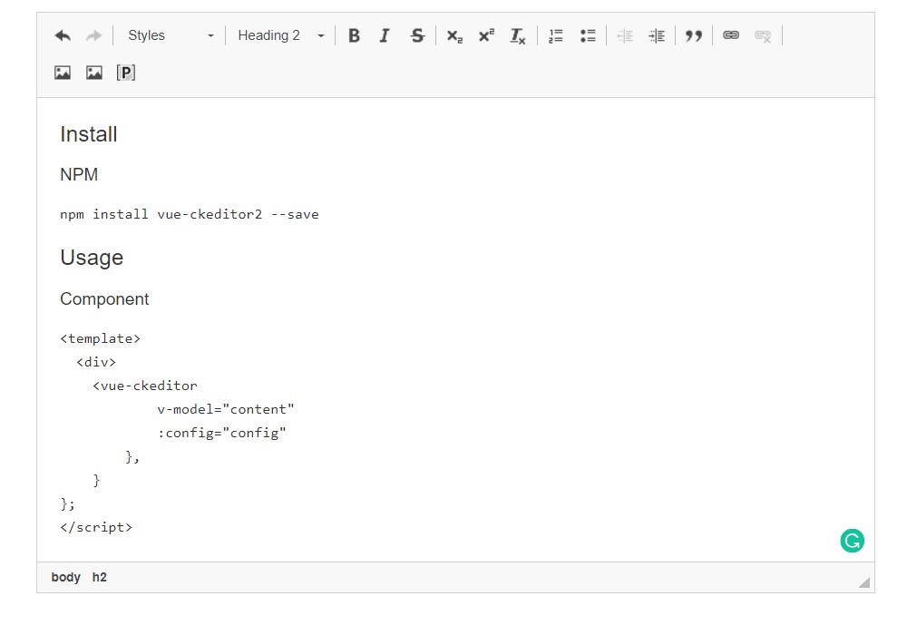Screen dimensions: 907x635
Task: Click the "Usage" heading text
Action: coord(92,258)
